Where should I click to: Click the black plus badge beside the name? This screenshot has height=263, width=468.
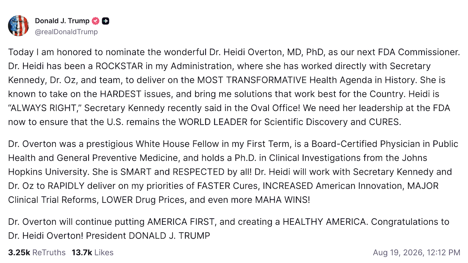pyautogui.click(x=105, y=21)
